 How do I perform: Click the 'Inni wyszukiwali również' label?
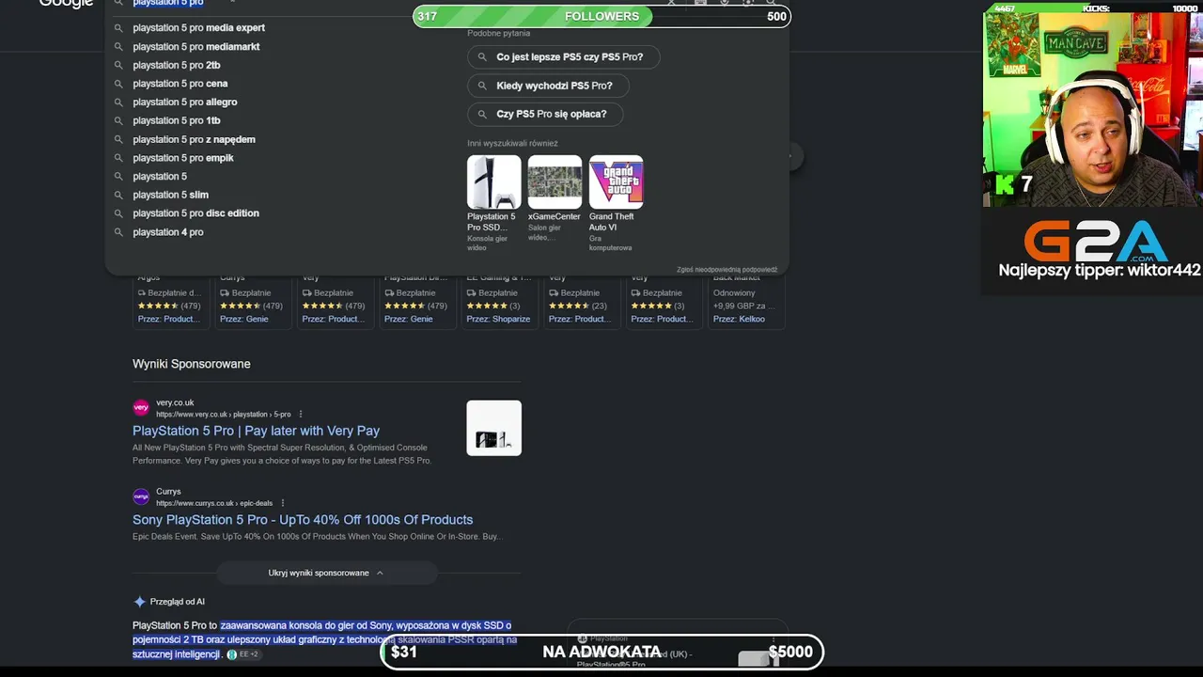click(x=512, y=143)
